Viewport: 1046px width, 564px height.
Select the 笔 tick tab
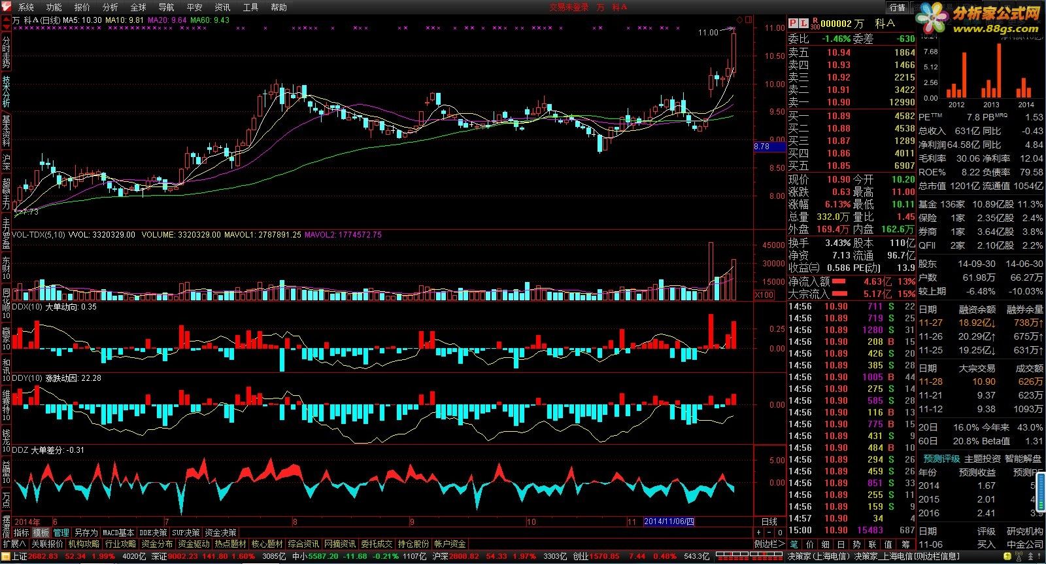[794, 544]
